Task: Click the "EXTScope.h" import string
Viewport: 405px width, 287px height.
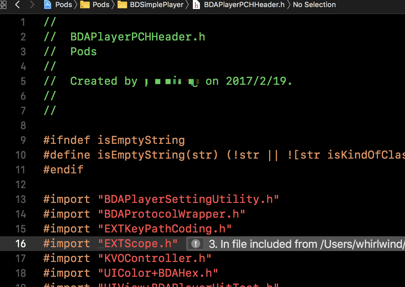Action: click(138, 244)
